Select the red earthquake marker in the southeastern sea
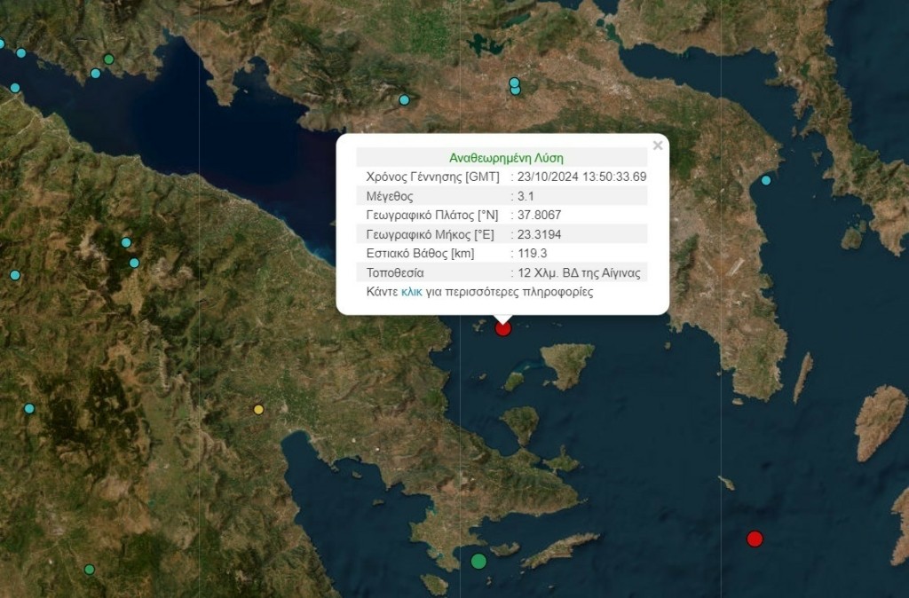909x598 pixels. pos(755,539)
